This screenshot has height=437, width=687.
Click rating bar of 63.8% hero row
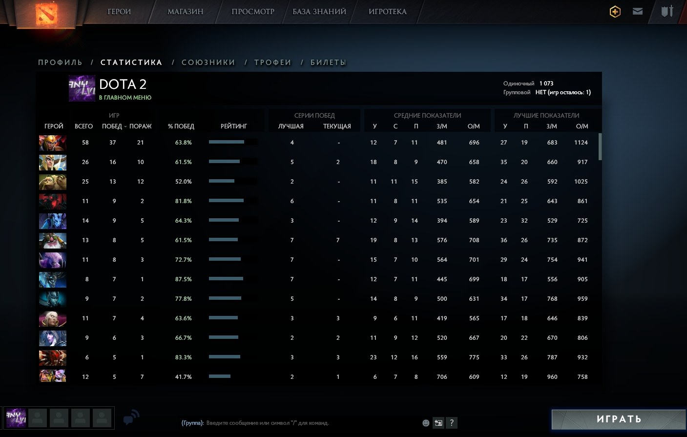coord(233,142)
